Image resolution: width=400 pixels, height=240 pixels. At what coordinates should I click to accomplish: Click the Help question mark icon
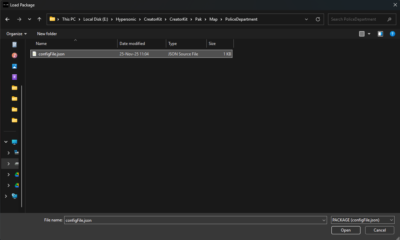392,34
